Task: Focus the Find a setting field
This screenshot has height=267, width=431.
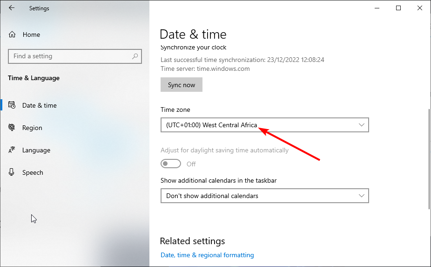Action: (x=75, y=56)
